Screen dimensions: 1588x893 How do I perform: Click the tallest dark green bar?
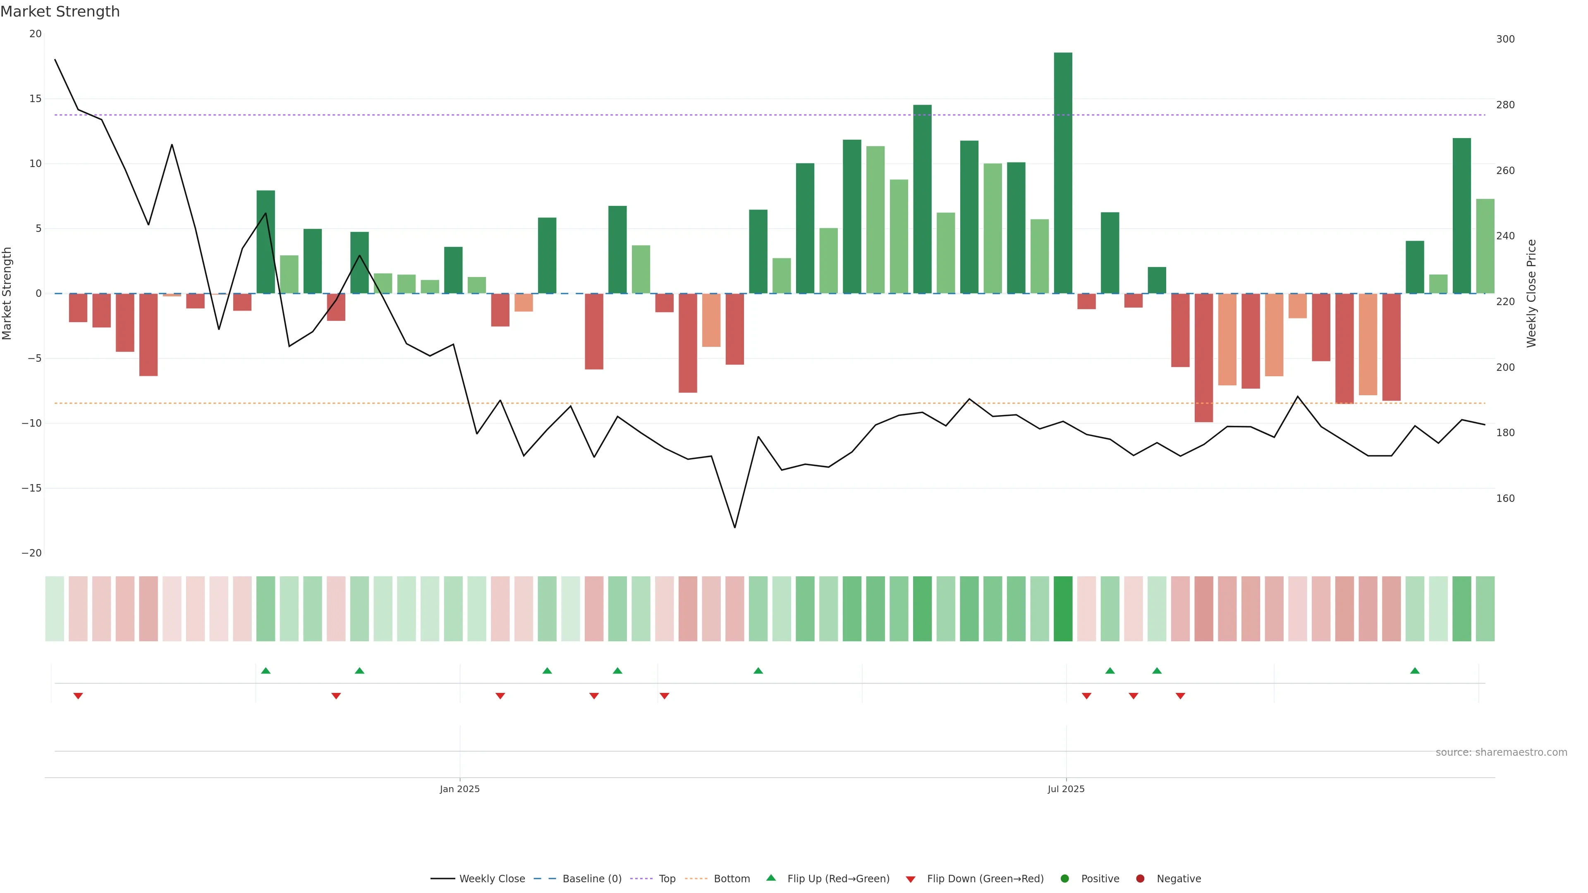click(1063, 172)
